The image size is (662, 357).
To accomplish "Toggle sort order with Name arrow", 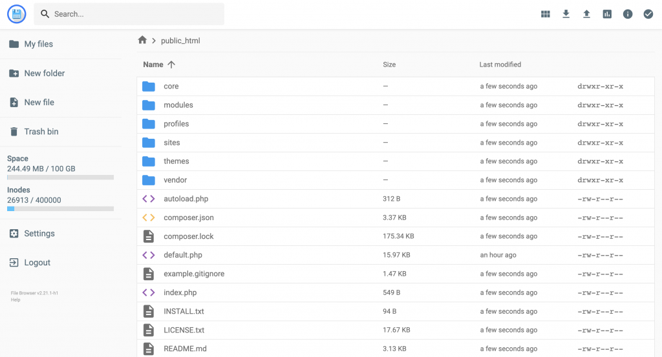I will (171, 65).
